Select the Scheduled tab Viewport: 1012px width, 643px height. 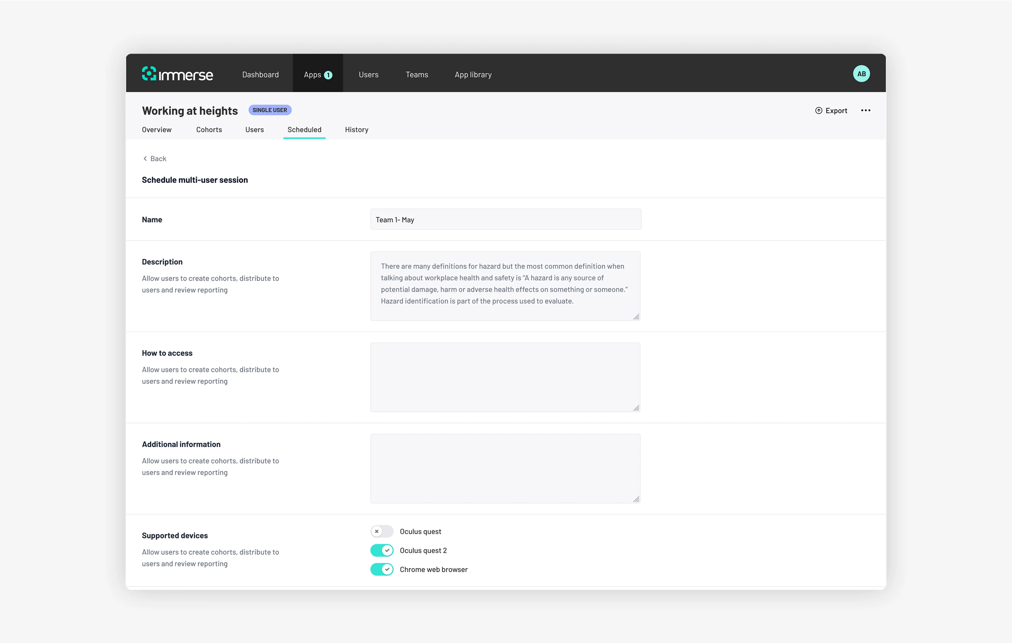(x=304, y=129)
